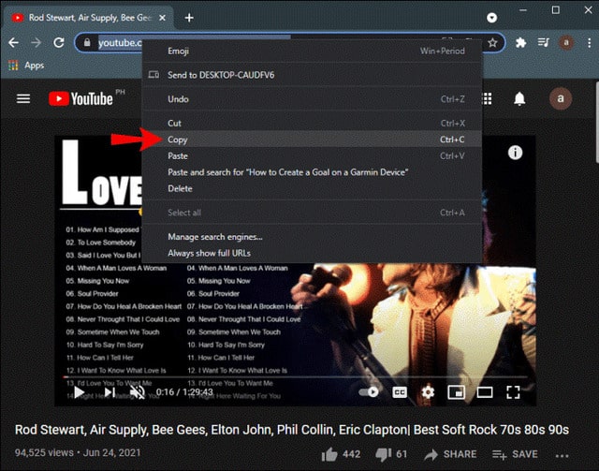Play the video

(x=79, y=392)
